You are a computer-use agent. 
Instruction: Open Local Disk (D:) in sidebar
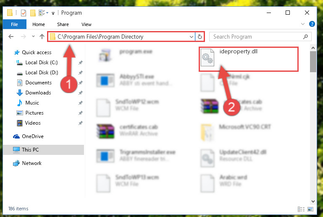[42, 73]
